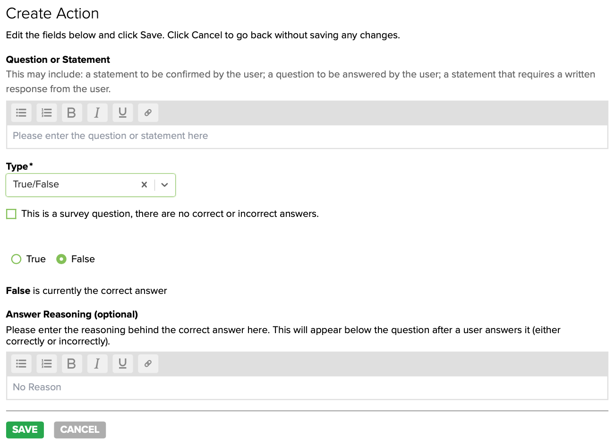The image size is (616, 447).
Task: Select the False radio option
Action: [x=61, y=259]
